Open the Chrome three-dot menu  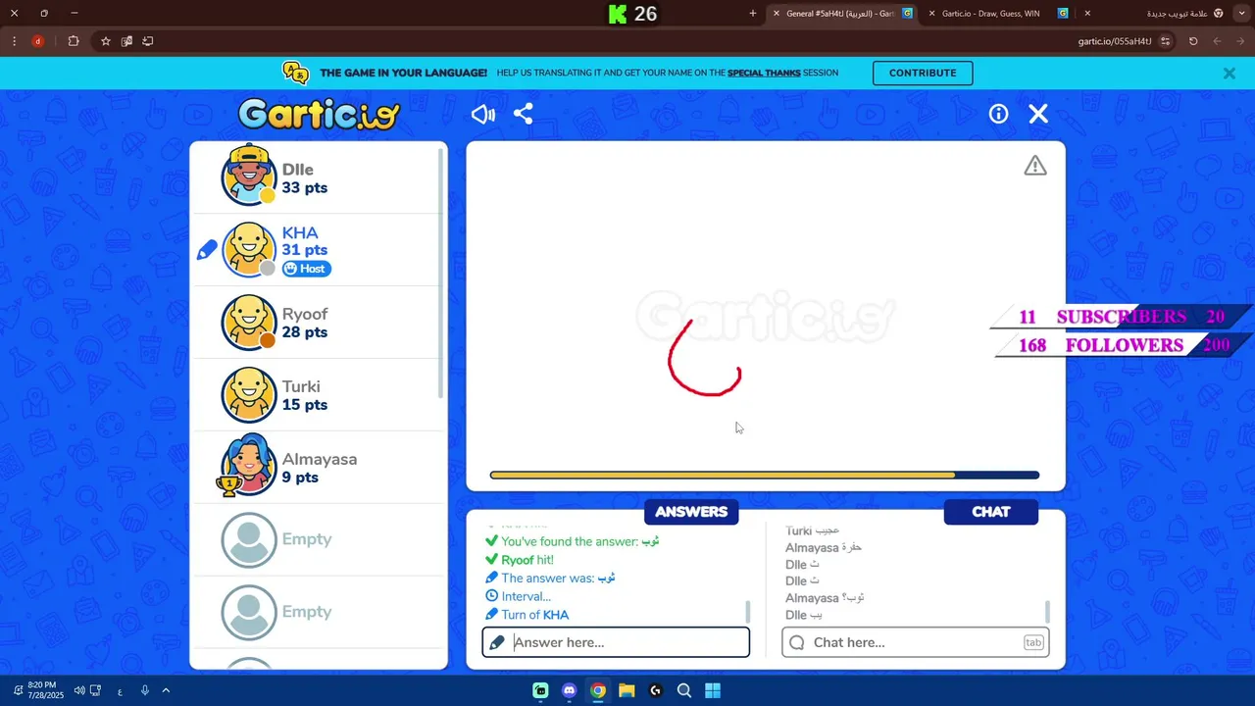click(x=14, y=41)
